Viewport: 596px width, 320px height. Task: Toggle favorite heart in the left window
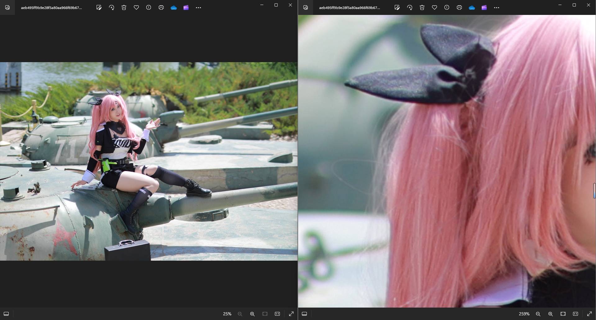coord(136,7)
